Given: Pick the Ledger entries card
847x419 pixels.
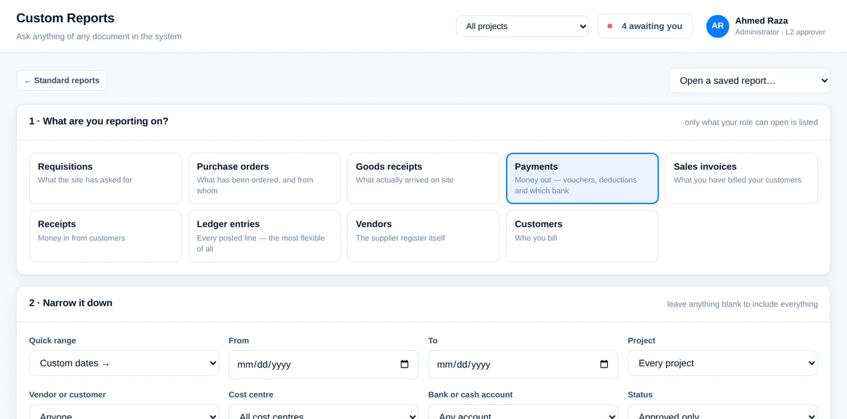Looking at the screenshot, I should coord(264,236).
